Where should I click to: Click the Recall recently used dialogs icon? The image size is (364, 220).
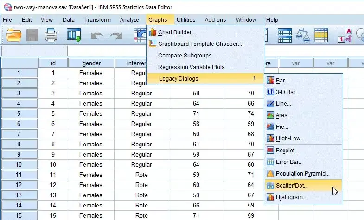coord(74,35)
